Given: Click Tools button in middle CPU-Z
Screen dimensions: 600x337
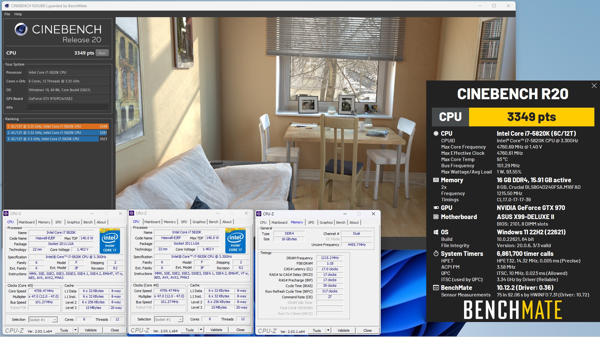Looking at the screenshot, I should pyautogui.click(x=190, y=330).
